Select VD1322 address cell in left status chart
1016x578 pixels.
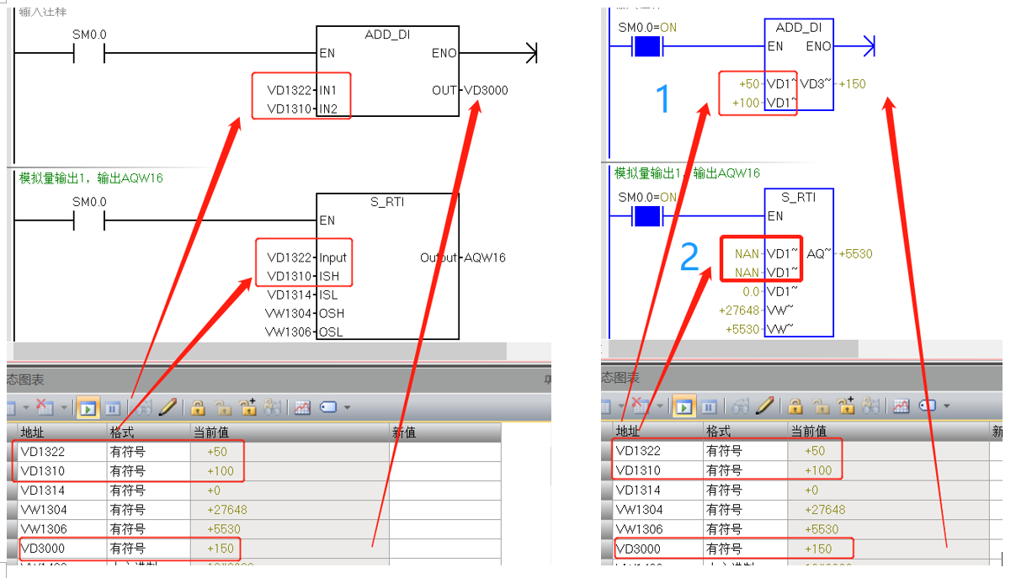61,452
